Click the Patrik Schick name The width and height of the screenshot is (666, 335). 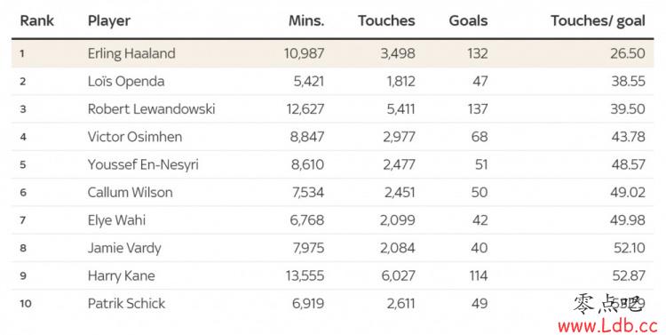(126, 304)
